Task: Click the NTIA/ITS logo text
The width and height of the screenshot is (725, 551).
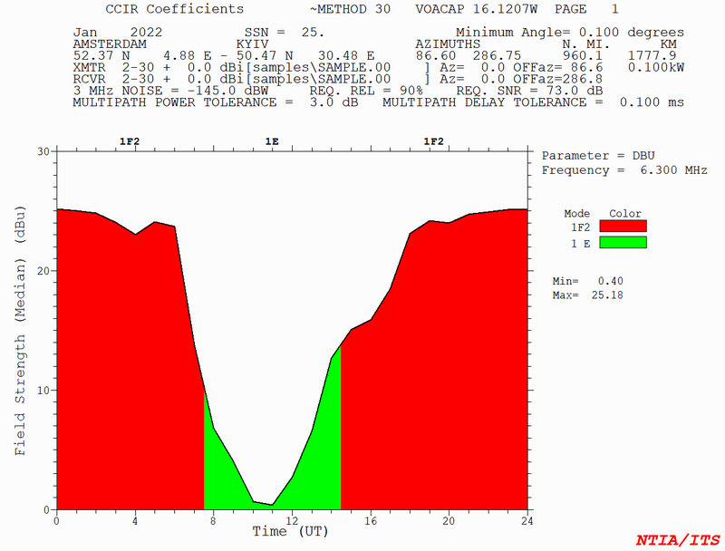Action: tap(678, 540)
